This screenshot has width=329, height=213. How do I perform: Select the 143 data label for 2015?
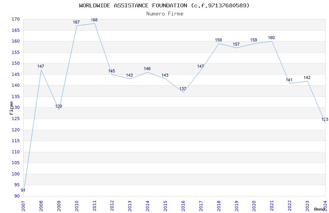click(165, 75)
